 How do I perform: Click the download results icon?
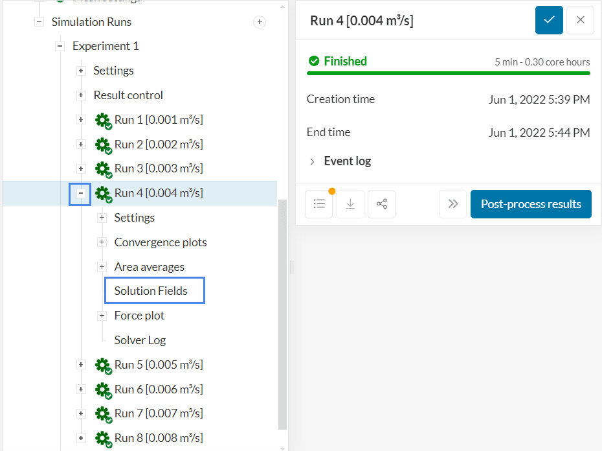[350, 204]
